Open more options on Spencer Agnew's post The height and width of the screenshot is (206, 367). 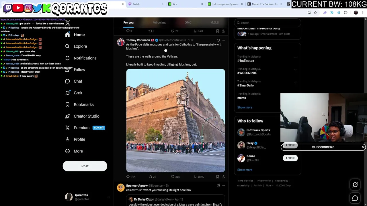pos(223,186)
